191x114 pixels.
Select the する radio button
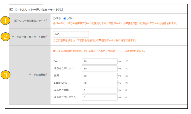click(x=54, y=18)
